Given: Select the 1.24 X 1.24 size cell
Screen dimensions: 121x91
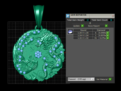Looking at the screenshot, I should point(83,35).
